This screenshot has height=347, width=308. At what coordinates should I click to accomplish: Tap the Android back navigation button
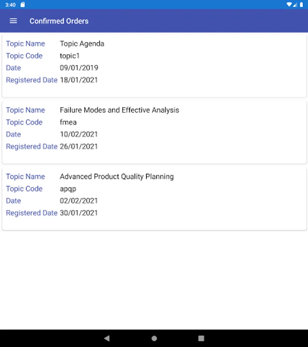[x=107, y=338]
